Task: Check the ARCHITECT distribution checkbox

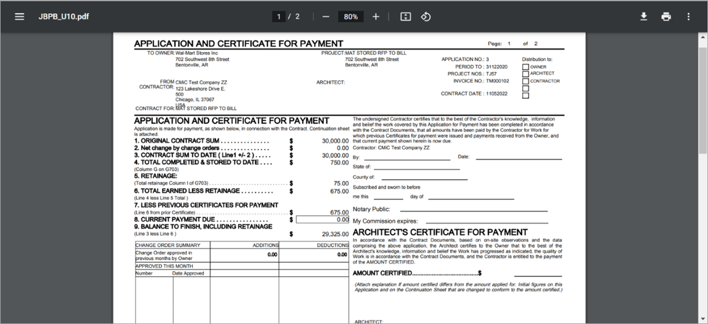Action: [525, 74]
